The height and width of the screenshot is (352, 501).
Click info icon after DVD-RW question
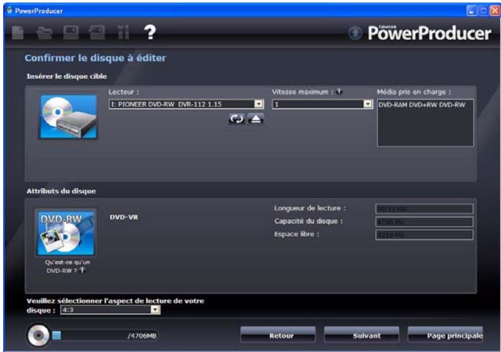click(82, 270)
